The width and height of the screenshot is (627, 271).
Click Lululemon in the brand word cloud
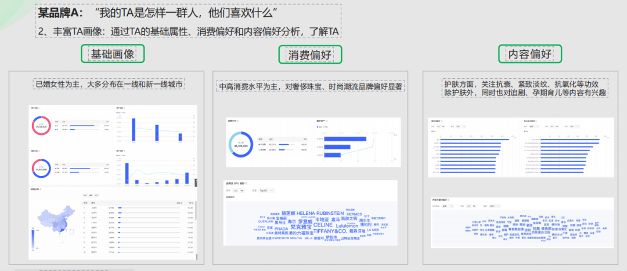coord(347,226)
